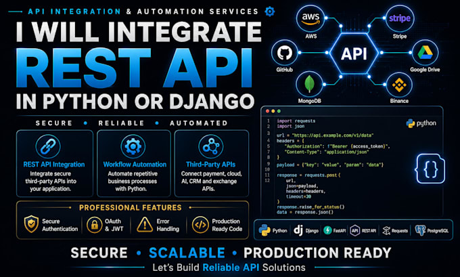Click the I WILL INTEGRATE headline

pos(139,31)
